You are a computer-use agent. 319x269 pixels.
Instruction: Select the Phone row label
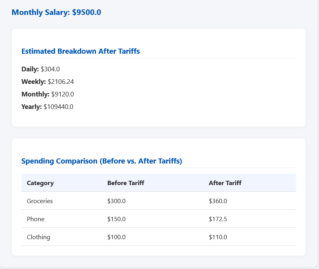pos(36,219)
